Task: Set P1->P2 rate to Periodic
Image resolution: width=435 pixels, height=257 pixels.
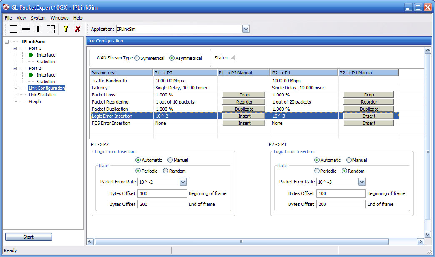Action: pyautogui.click(x=138, y=171)
